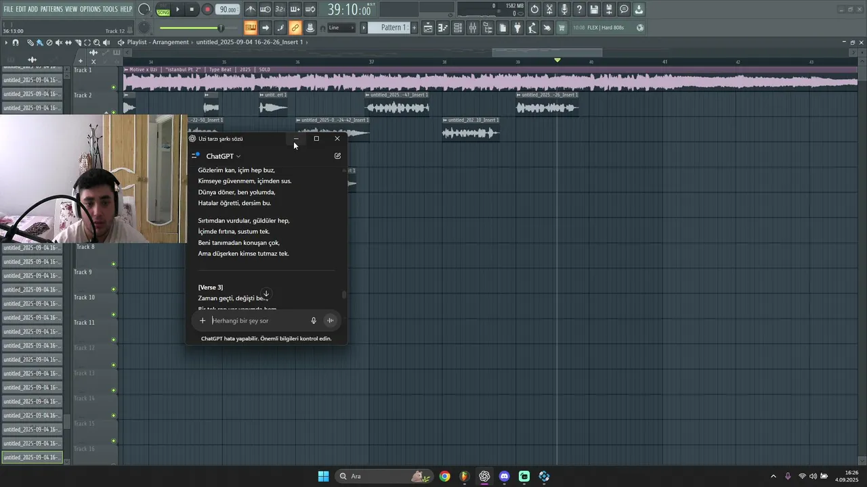Open the OPTIONS menu
This screenshot has height=487, width=867.
click(x=90, y=9)
